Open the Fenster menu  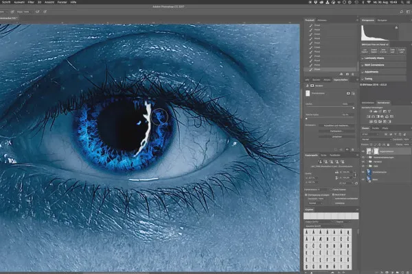point(62,2)
